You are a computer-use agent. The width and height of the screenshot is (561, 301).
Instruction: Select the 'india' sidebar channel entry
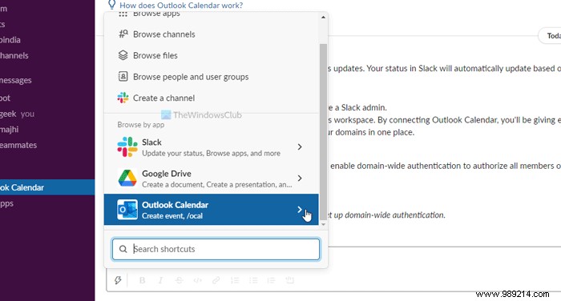pos(10,40)
